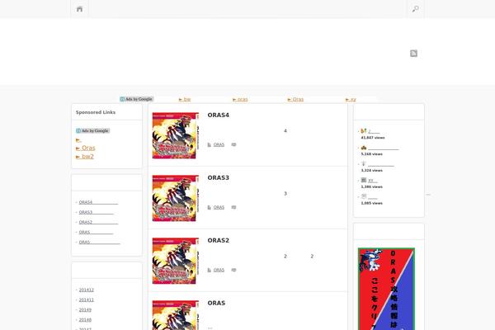
Task: Open search with the magnifier icon
Action: tap(416, 9)
